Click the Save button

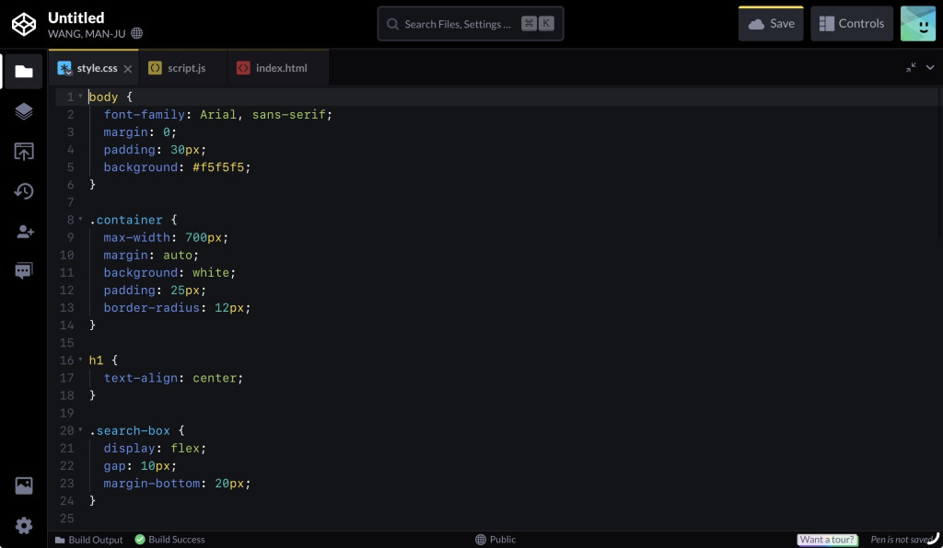point(771,24)
